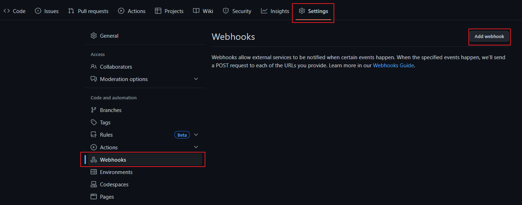Expand the Moderation options chevron

pyautogui.click(x=196, y=79)
